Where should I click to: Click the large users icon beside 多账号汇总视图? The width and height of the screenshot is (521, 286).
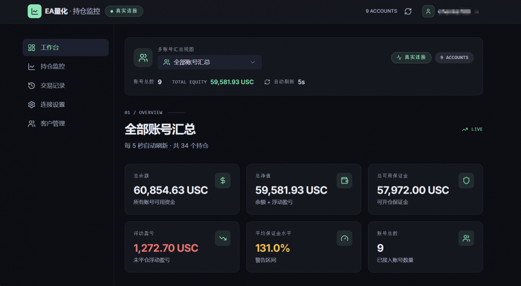pyautogui.click(x=143, y=58)
